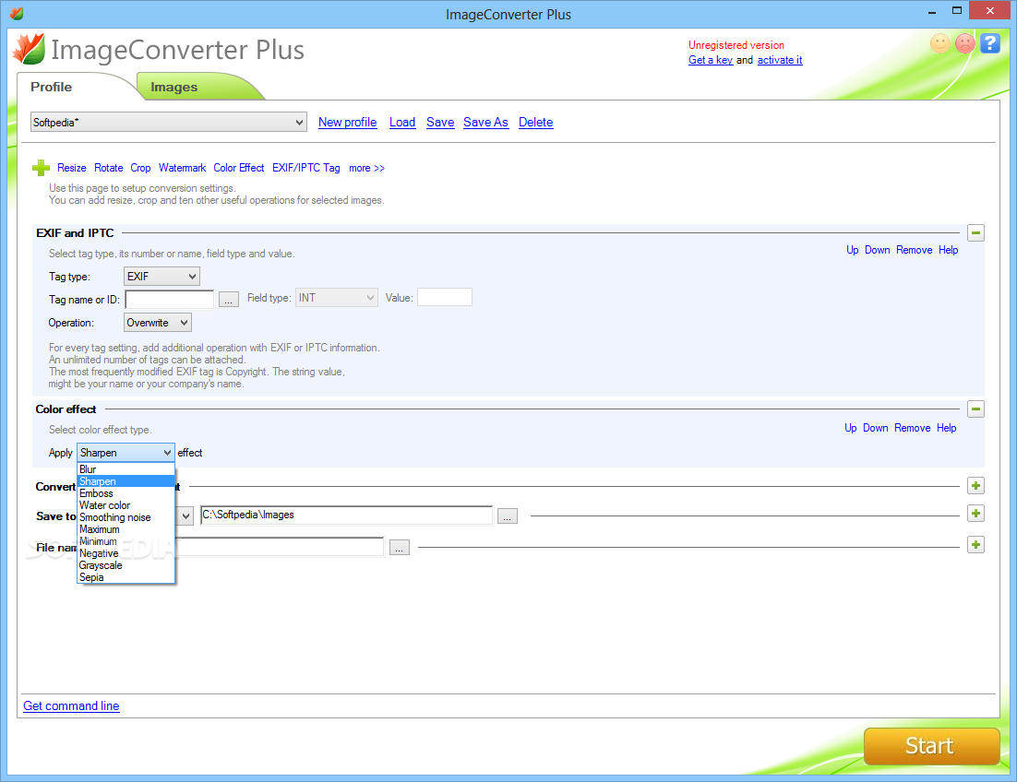Add a Rotate operation
Image resolution: width=1017 pixels, height=782 pixels.
[x=108, y=168]
